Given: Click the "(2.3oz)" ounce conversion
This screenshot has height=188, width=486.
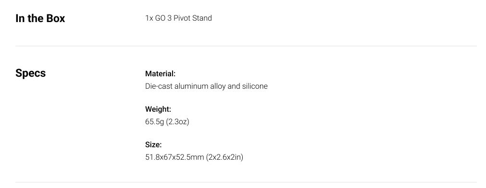Looking at the screenshot, I should (x=177, y=122).
